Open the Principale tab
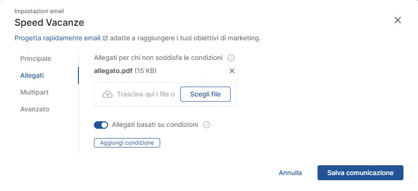 tap(36, 59)
